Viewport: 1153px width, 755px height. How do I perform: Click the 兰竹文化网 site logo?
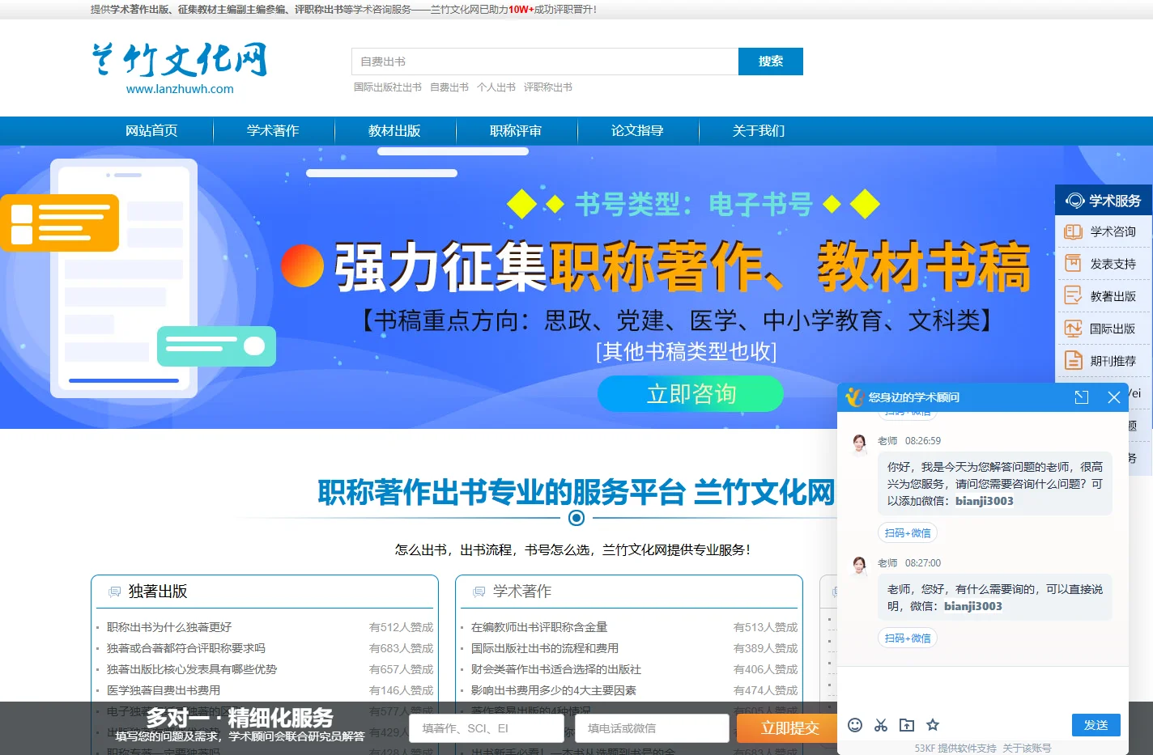coord(179,69)
